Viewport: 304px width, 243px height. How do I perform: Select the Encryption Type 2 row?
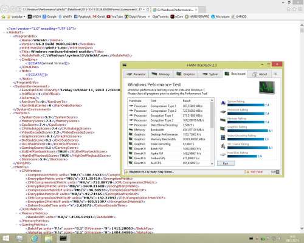point(169,120)
